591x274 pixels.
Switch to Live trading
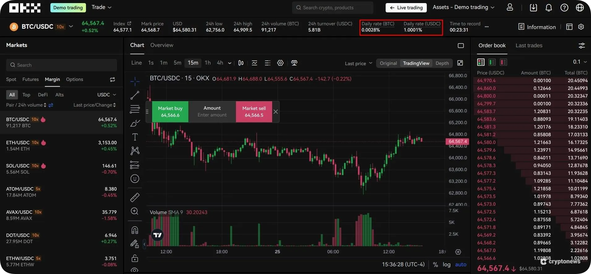tap(406, 8)
